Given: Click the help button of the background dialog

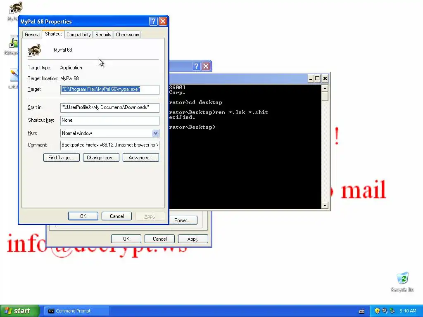Looking at the screenshot, I should [x=196, y=66].
